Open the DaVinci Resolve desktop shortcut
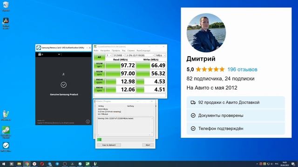The image size is (298, 167). tap(6, 23)
